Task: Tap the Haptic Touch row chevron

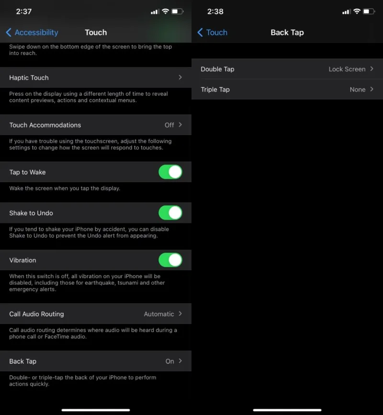Action: [x=180, y=77]
